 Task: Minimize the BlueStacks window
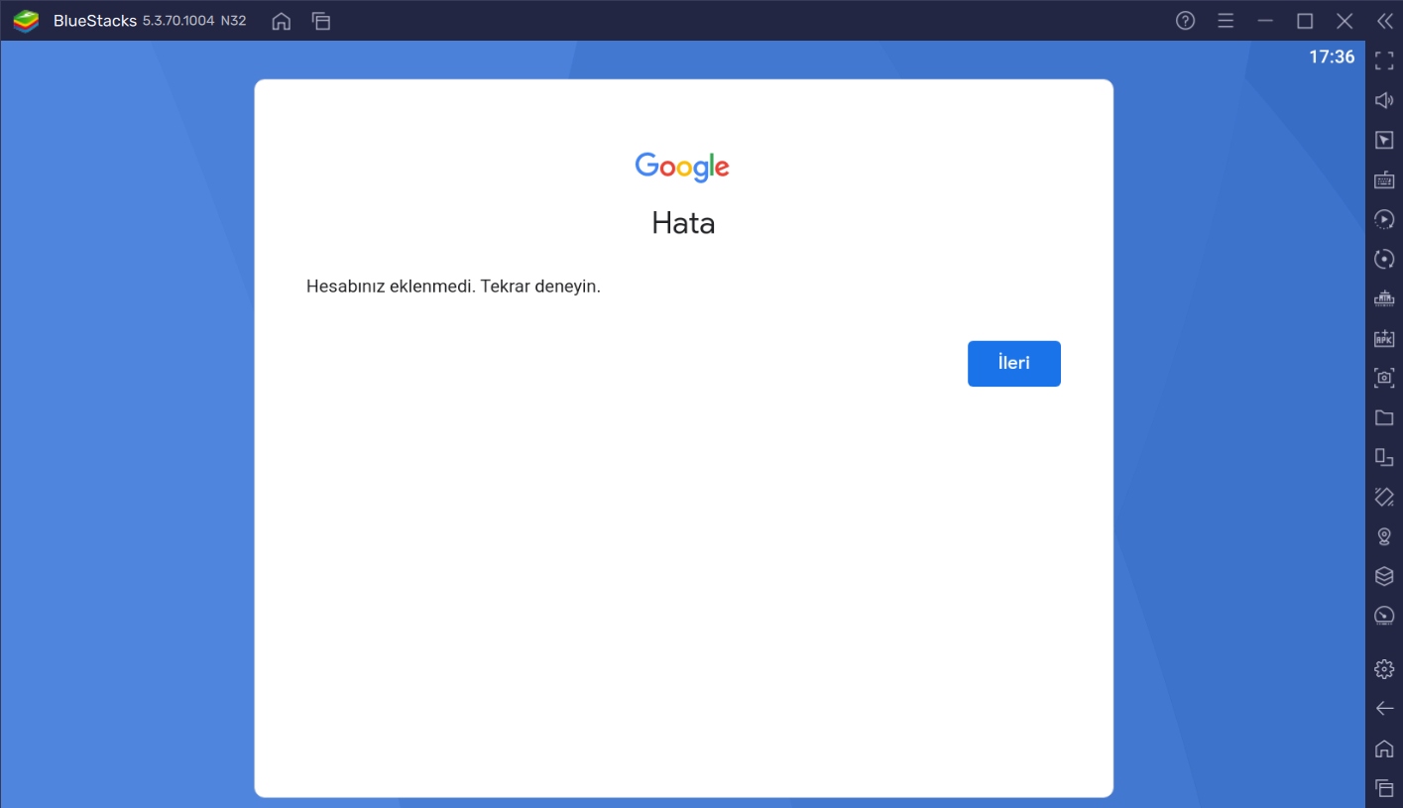[1265, 21]
